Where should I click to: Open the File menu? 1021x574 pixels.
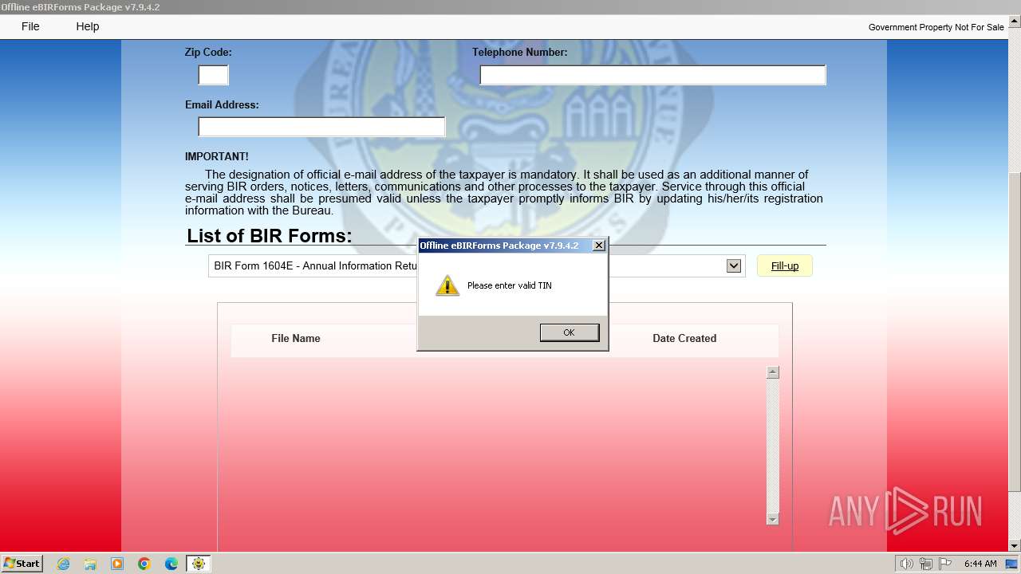(x=30, y=26)
